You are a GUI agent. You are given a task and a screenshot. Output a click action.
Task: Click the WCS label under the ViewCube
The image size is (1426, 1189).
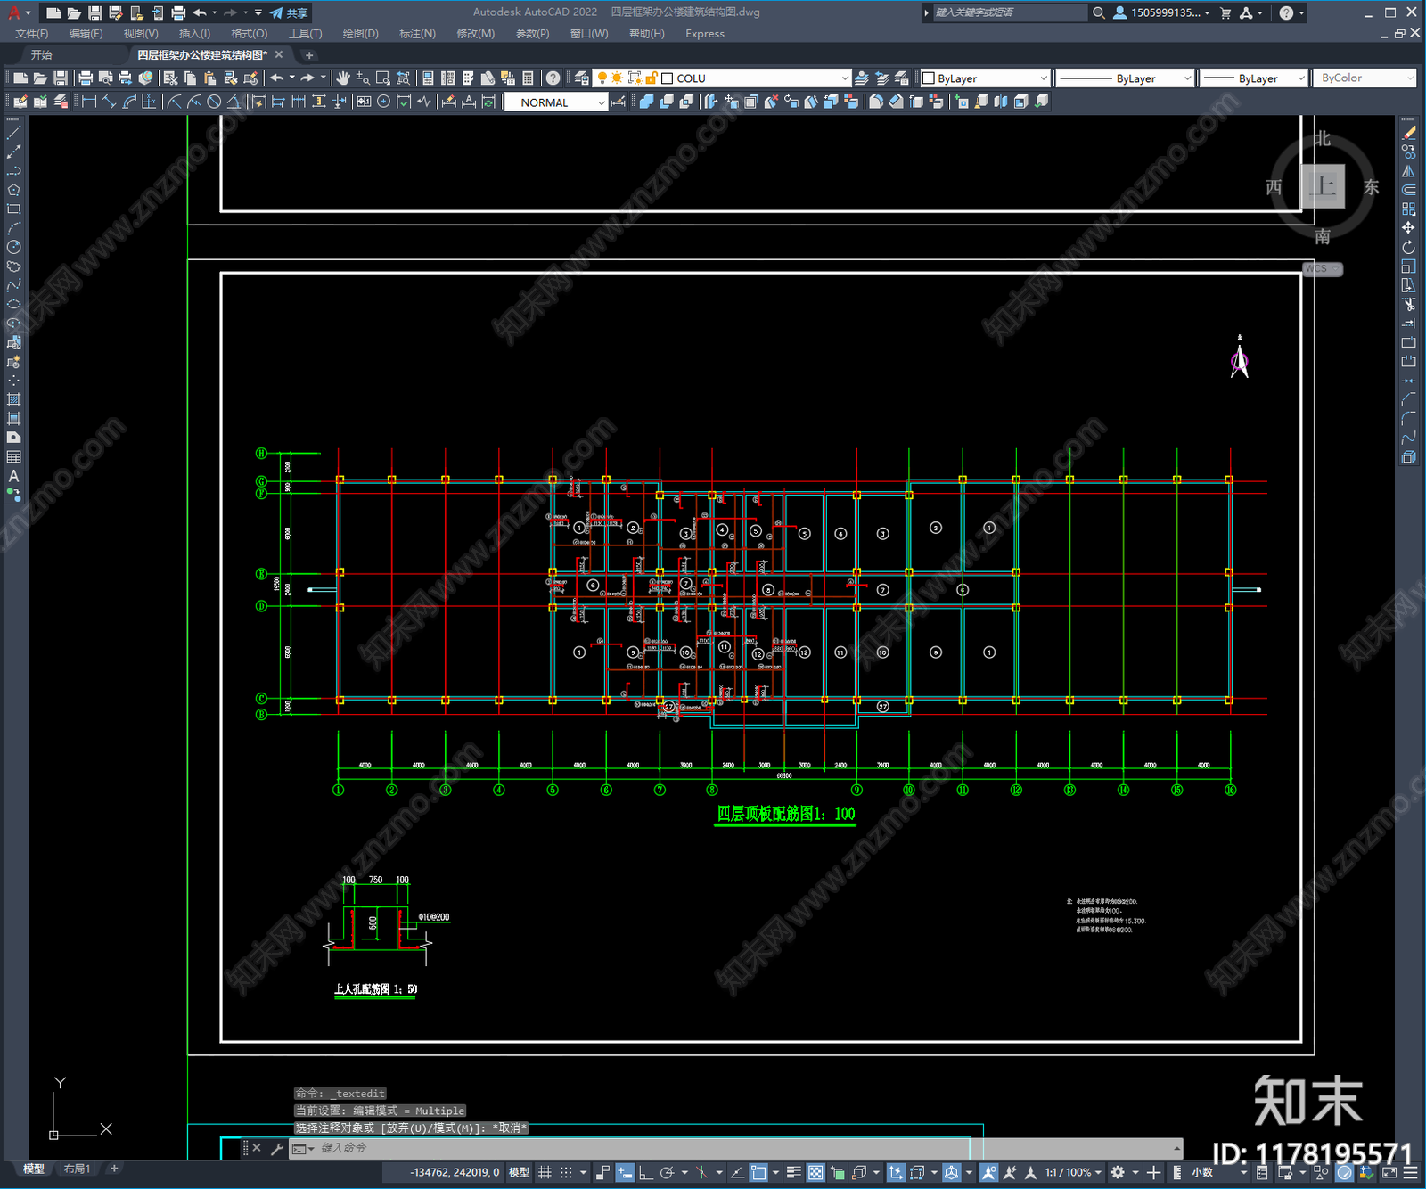click(1323, 269)
